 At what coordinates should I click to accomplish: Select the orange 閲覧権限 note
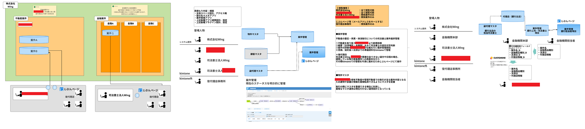[x=362, y=16]
